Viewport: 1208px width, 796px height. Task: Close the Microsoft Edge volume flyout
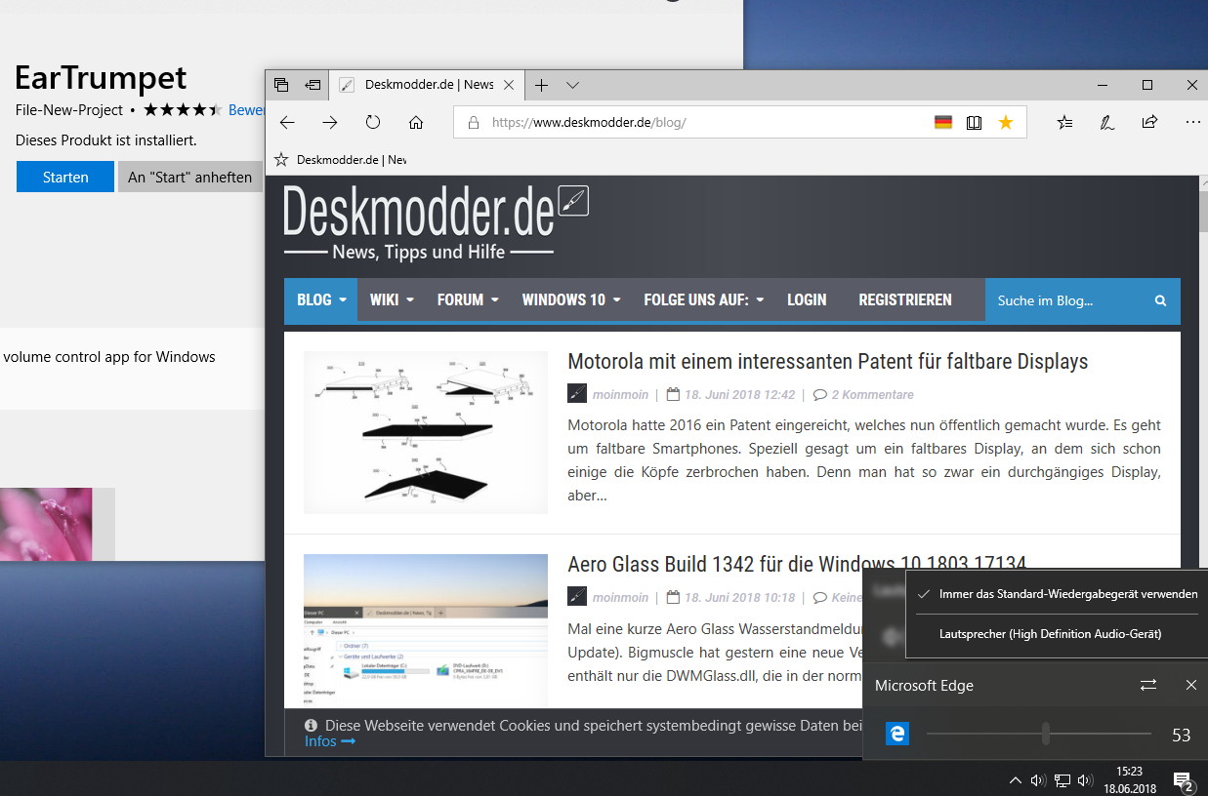pyautogui.click(x=1190, y=685)
